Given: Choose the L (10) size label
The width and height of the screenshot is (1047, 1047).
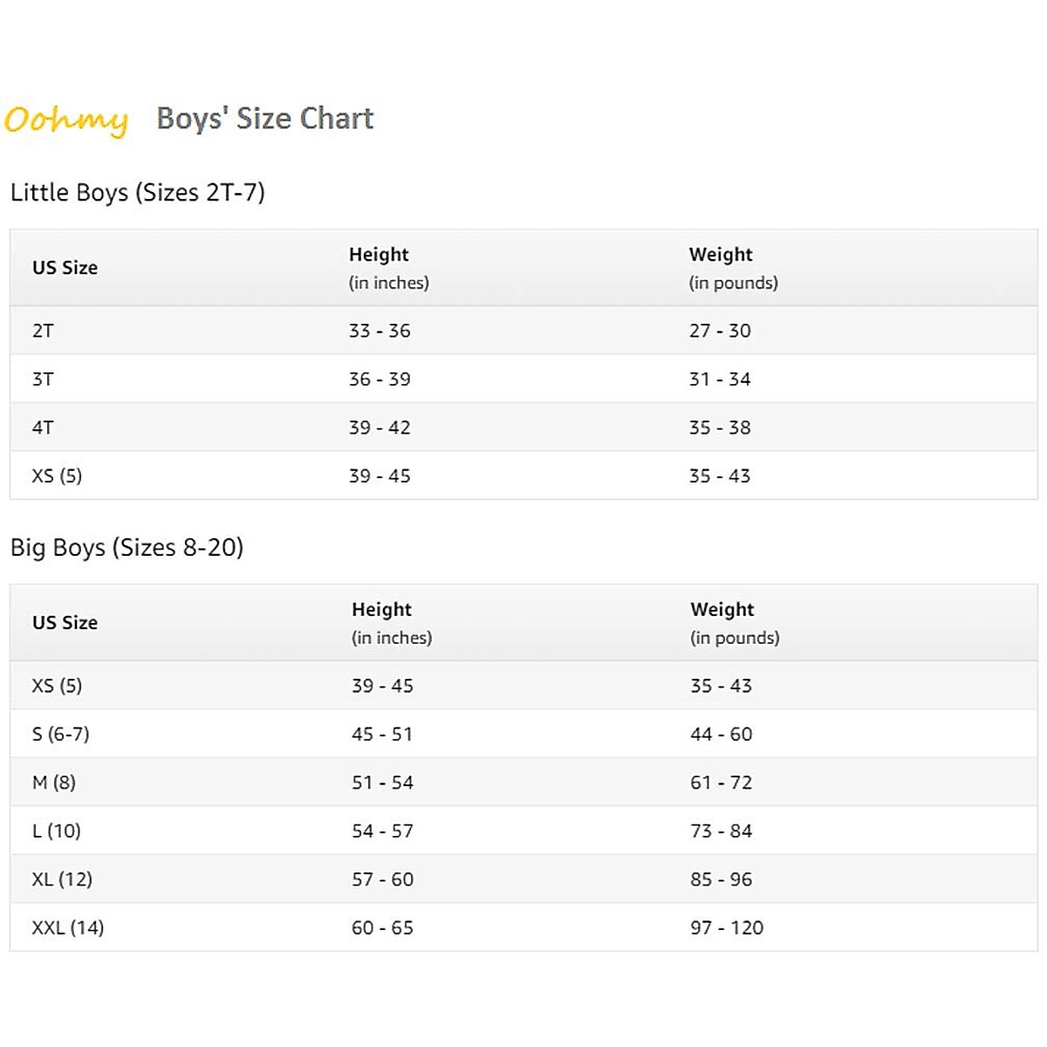Looking at the screenshot, I should point(57,831).
